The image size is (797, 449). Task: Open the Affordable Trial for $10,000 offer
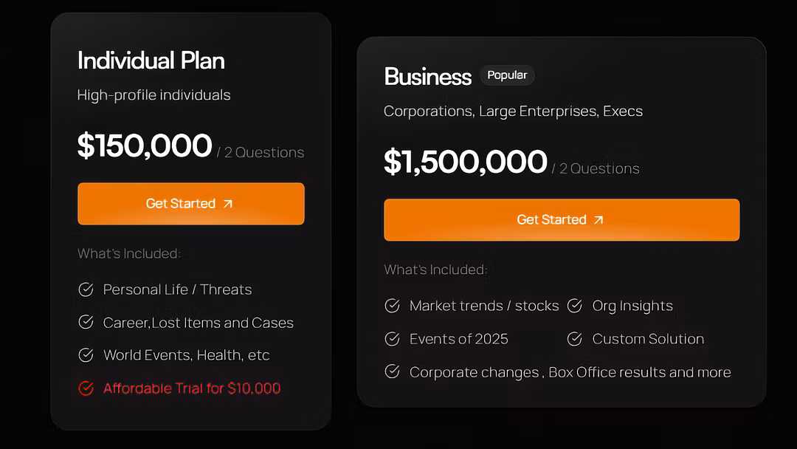coord(192,388)
